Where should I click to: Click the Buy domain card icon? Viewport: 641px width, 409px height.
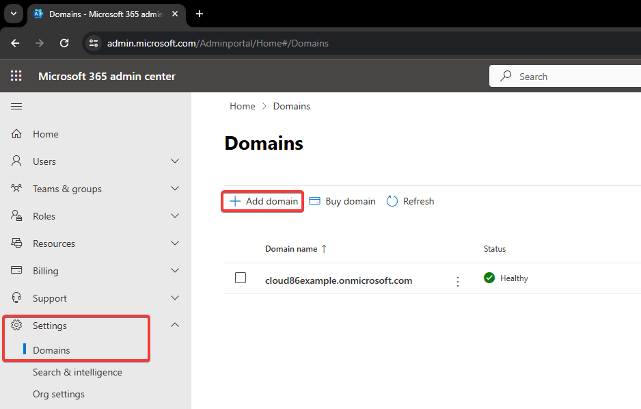click(x=314, y=201)
